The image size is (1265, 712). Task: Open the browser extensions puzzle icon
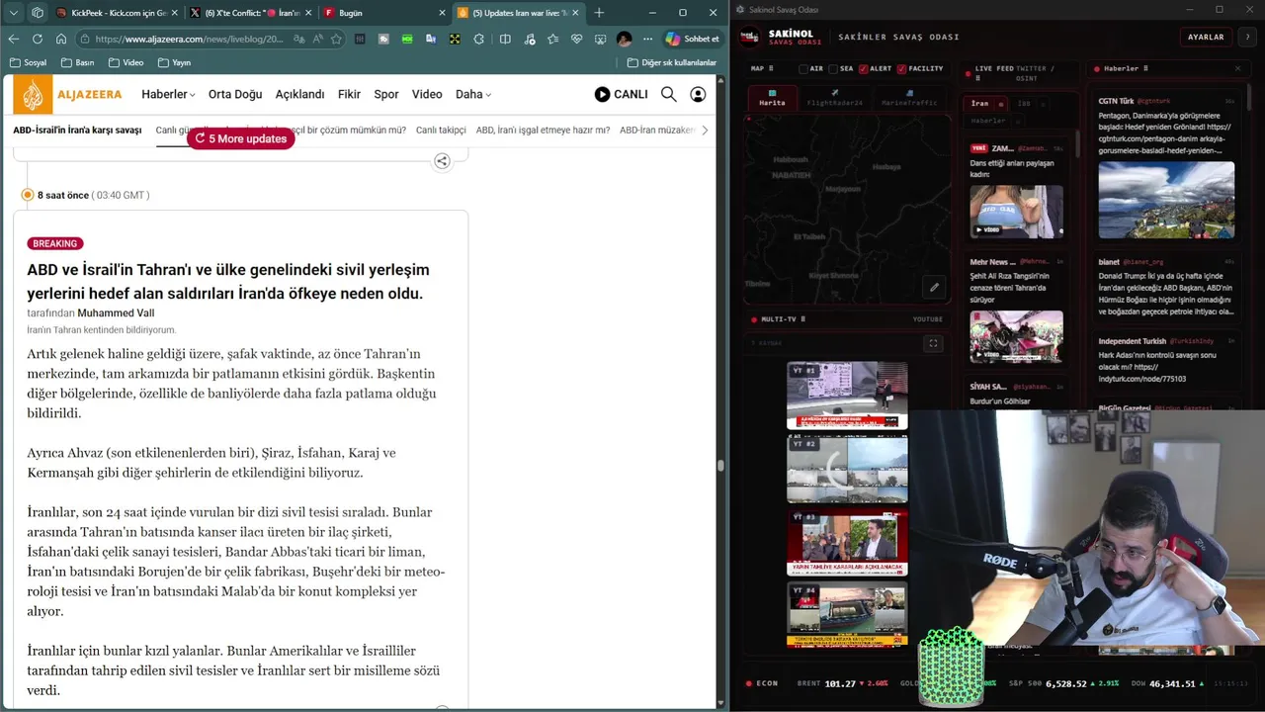479,40
